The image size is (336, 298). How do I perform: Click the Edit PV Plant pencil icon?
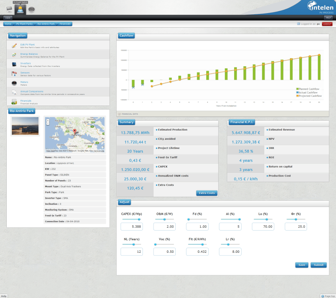(14, 45)
